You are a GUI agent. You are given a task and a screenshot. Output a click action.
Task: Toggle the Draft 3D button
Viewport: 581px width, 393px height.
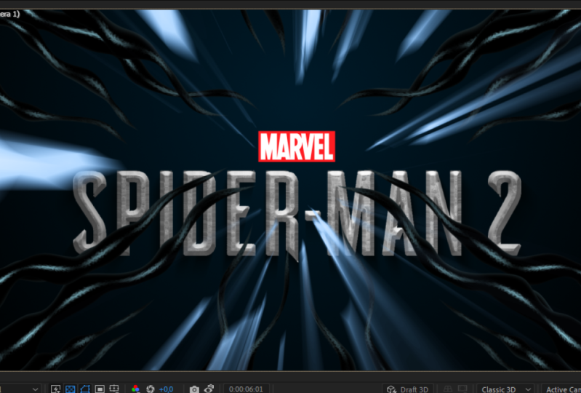coord(408,389)
